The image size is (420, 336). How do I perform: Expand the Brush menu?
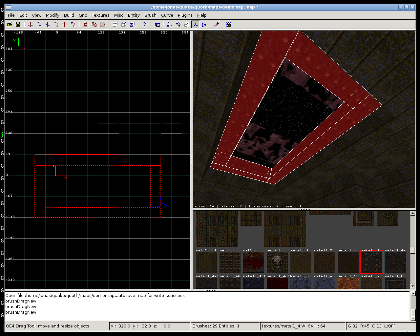150,15
